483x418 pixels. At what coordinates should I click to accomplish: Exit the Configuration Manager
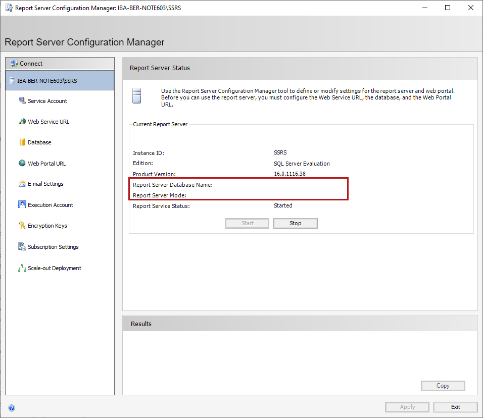click(x=455, y=407)
